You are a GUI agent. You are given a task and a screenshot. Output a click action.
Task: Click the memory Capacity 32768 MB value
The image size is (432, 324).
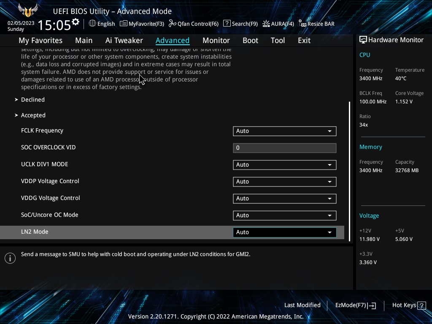(x=407, y=170)
